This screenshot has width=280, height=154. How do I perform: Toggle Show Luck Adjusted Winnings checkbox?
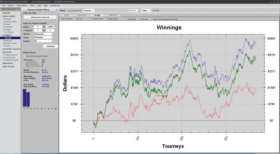point(152,19)
